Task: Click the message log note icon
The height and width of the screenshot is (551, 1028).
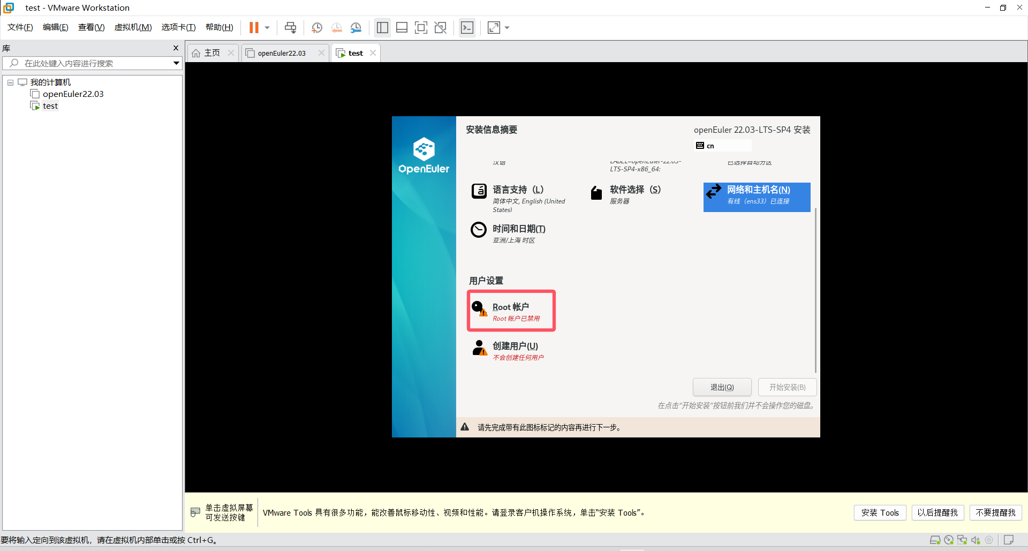Action: click(x=1009, y=540)
